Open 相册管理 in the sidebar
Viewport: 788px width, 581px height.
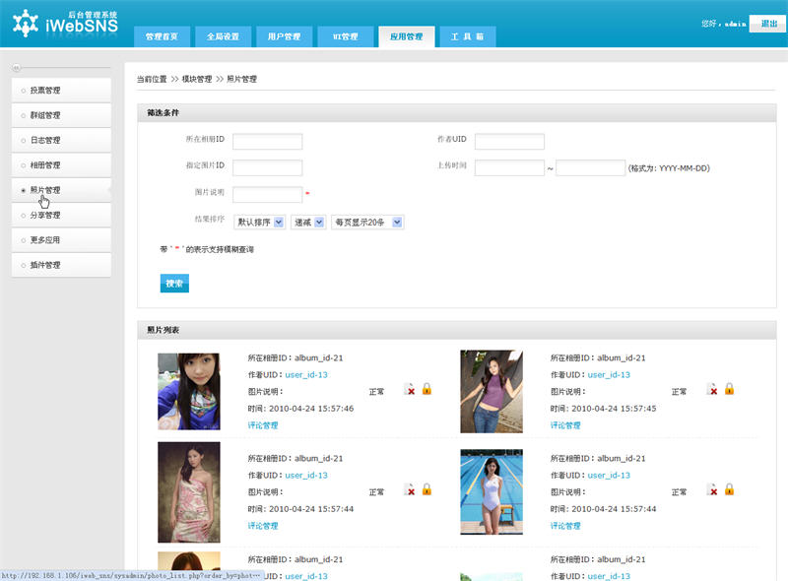(x=61, y=165)
